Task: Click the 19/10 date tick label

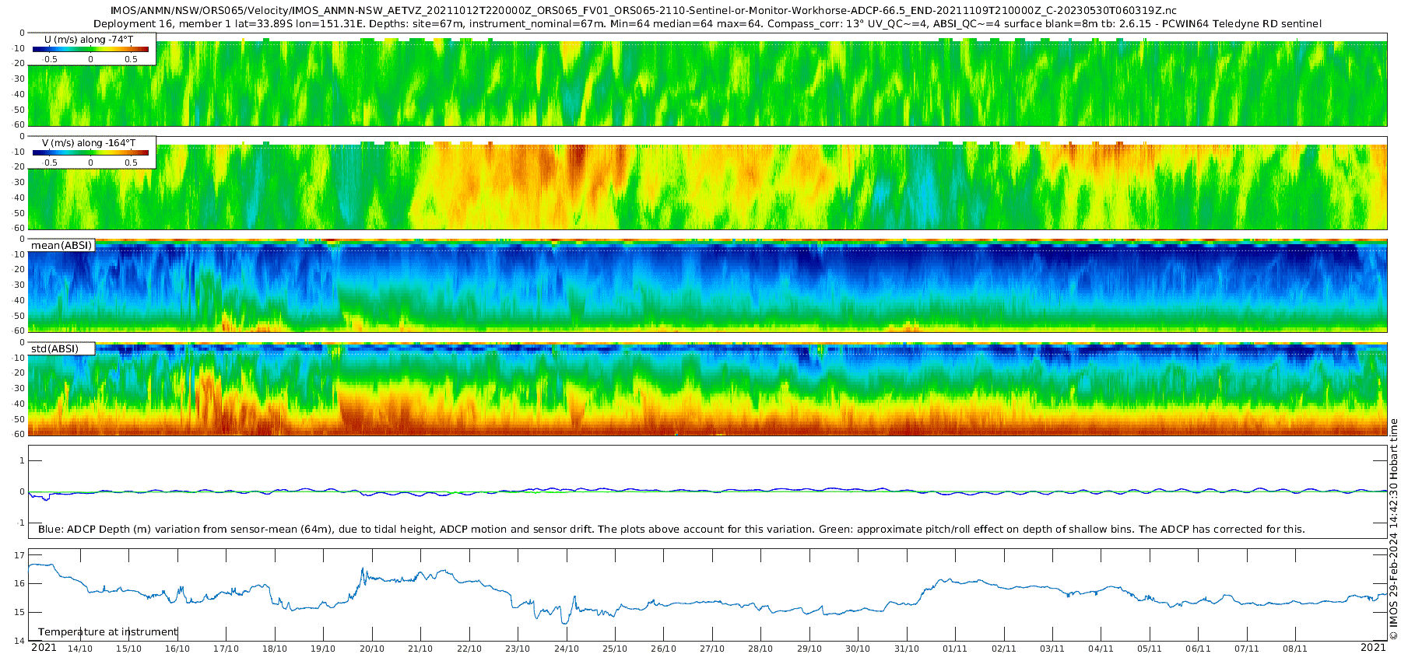Action: pyautogui.click(x=323, y=649)
